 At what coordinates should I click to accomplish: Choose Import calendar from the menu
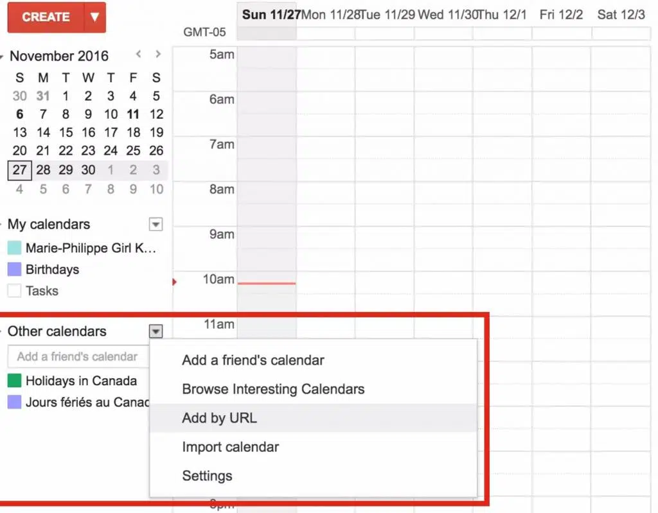point(313,447)
